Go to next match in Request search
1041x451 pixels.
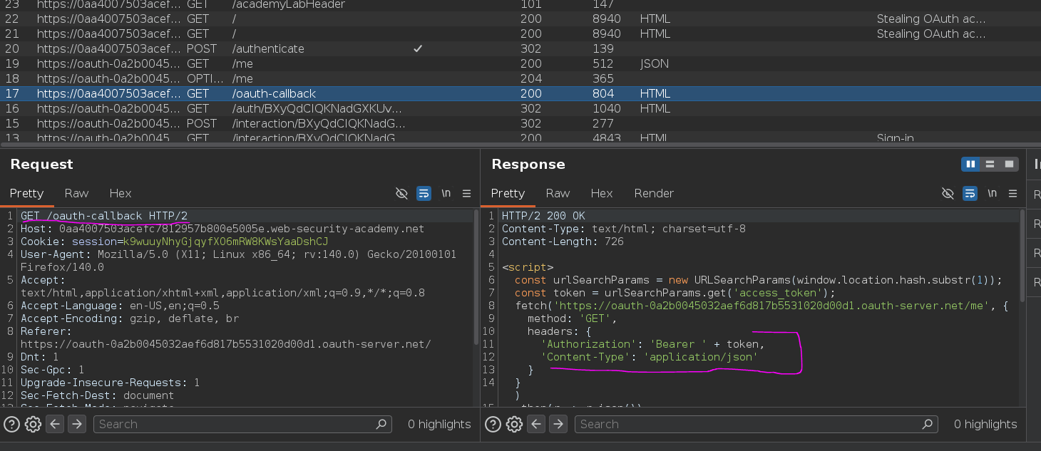tap(76, 425)
